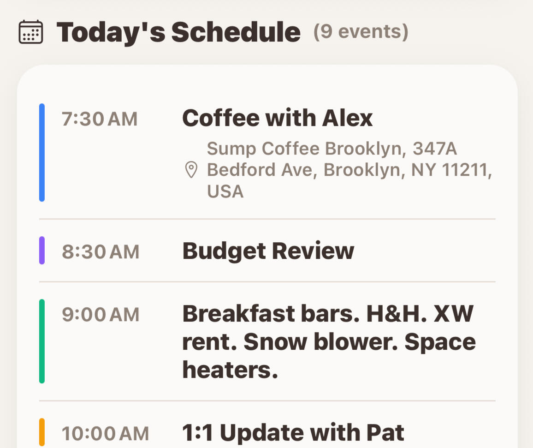Screen dimensions: 533x448
Task: Click the green 9:00 AM color bar
Action: pyautogui.click(x=42, y=341)
